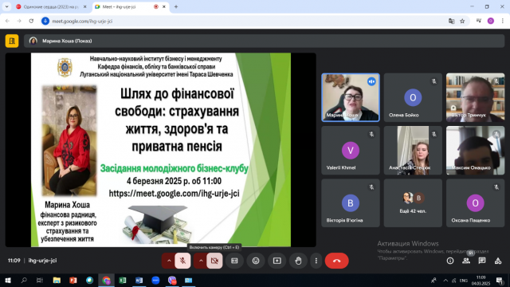Open Excel from the Windows taskbar
510x287 pixels.
point(123,280)
